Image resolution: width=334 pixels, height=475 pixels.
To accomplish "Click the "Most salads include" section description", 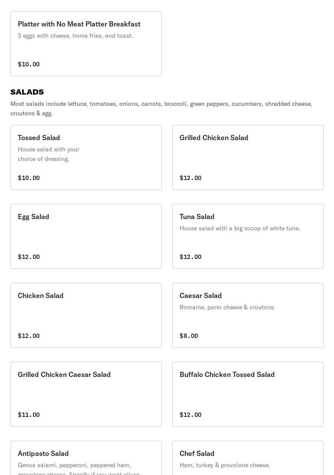I will click(x=161, y=108).
